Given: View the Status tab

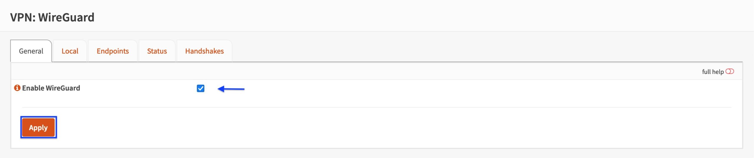Looking at the screenshot, I should click(x=157, y=51).
